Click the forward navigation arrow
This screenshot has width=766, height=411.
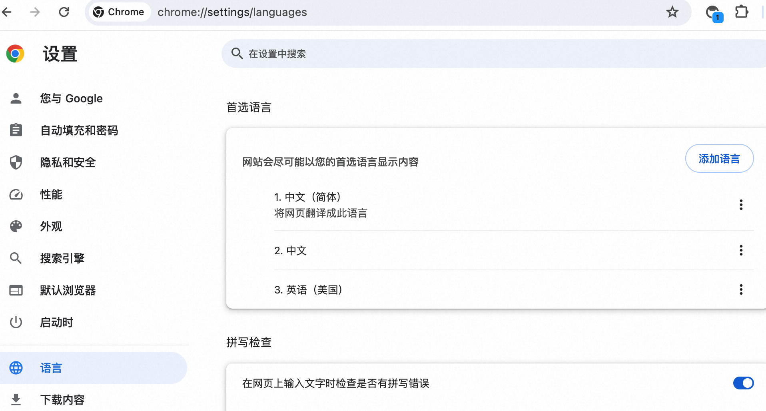(x=35, y=12)
